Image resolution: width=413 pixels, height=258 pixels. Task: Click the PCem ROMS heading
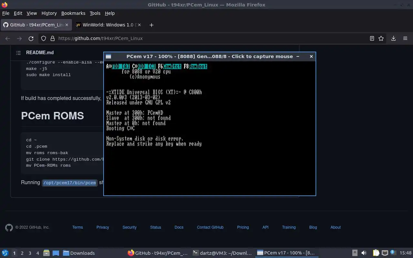click(53, 116)
